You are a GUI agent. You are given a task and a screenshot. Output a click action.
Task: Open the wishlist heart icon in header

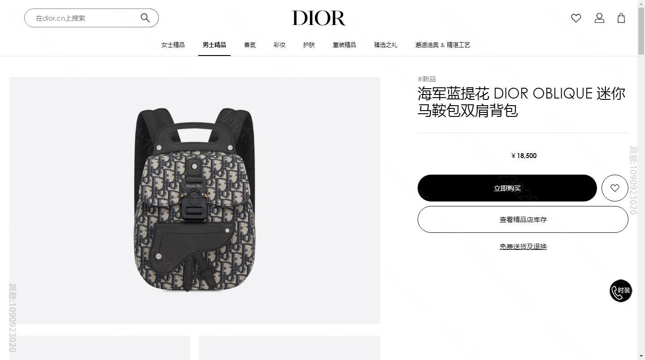click(576, 18)
